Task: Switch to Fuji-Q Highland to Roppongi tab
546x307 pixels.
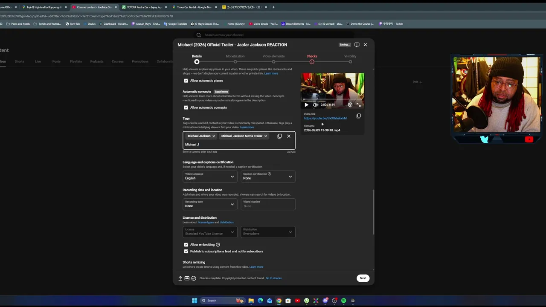Action: 44,7
